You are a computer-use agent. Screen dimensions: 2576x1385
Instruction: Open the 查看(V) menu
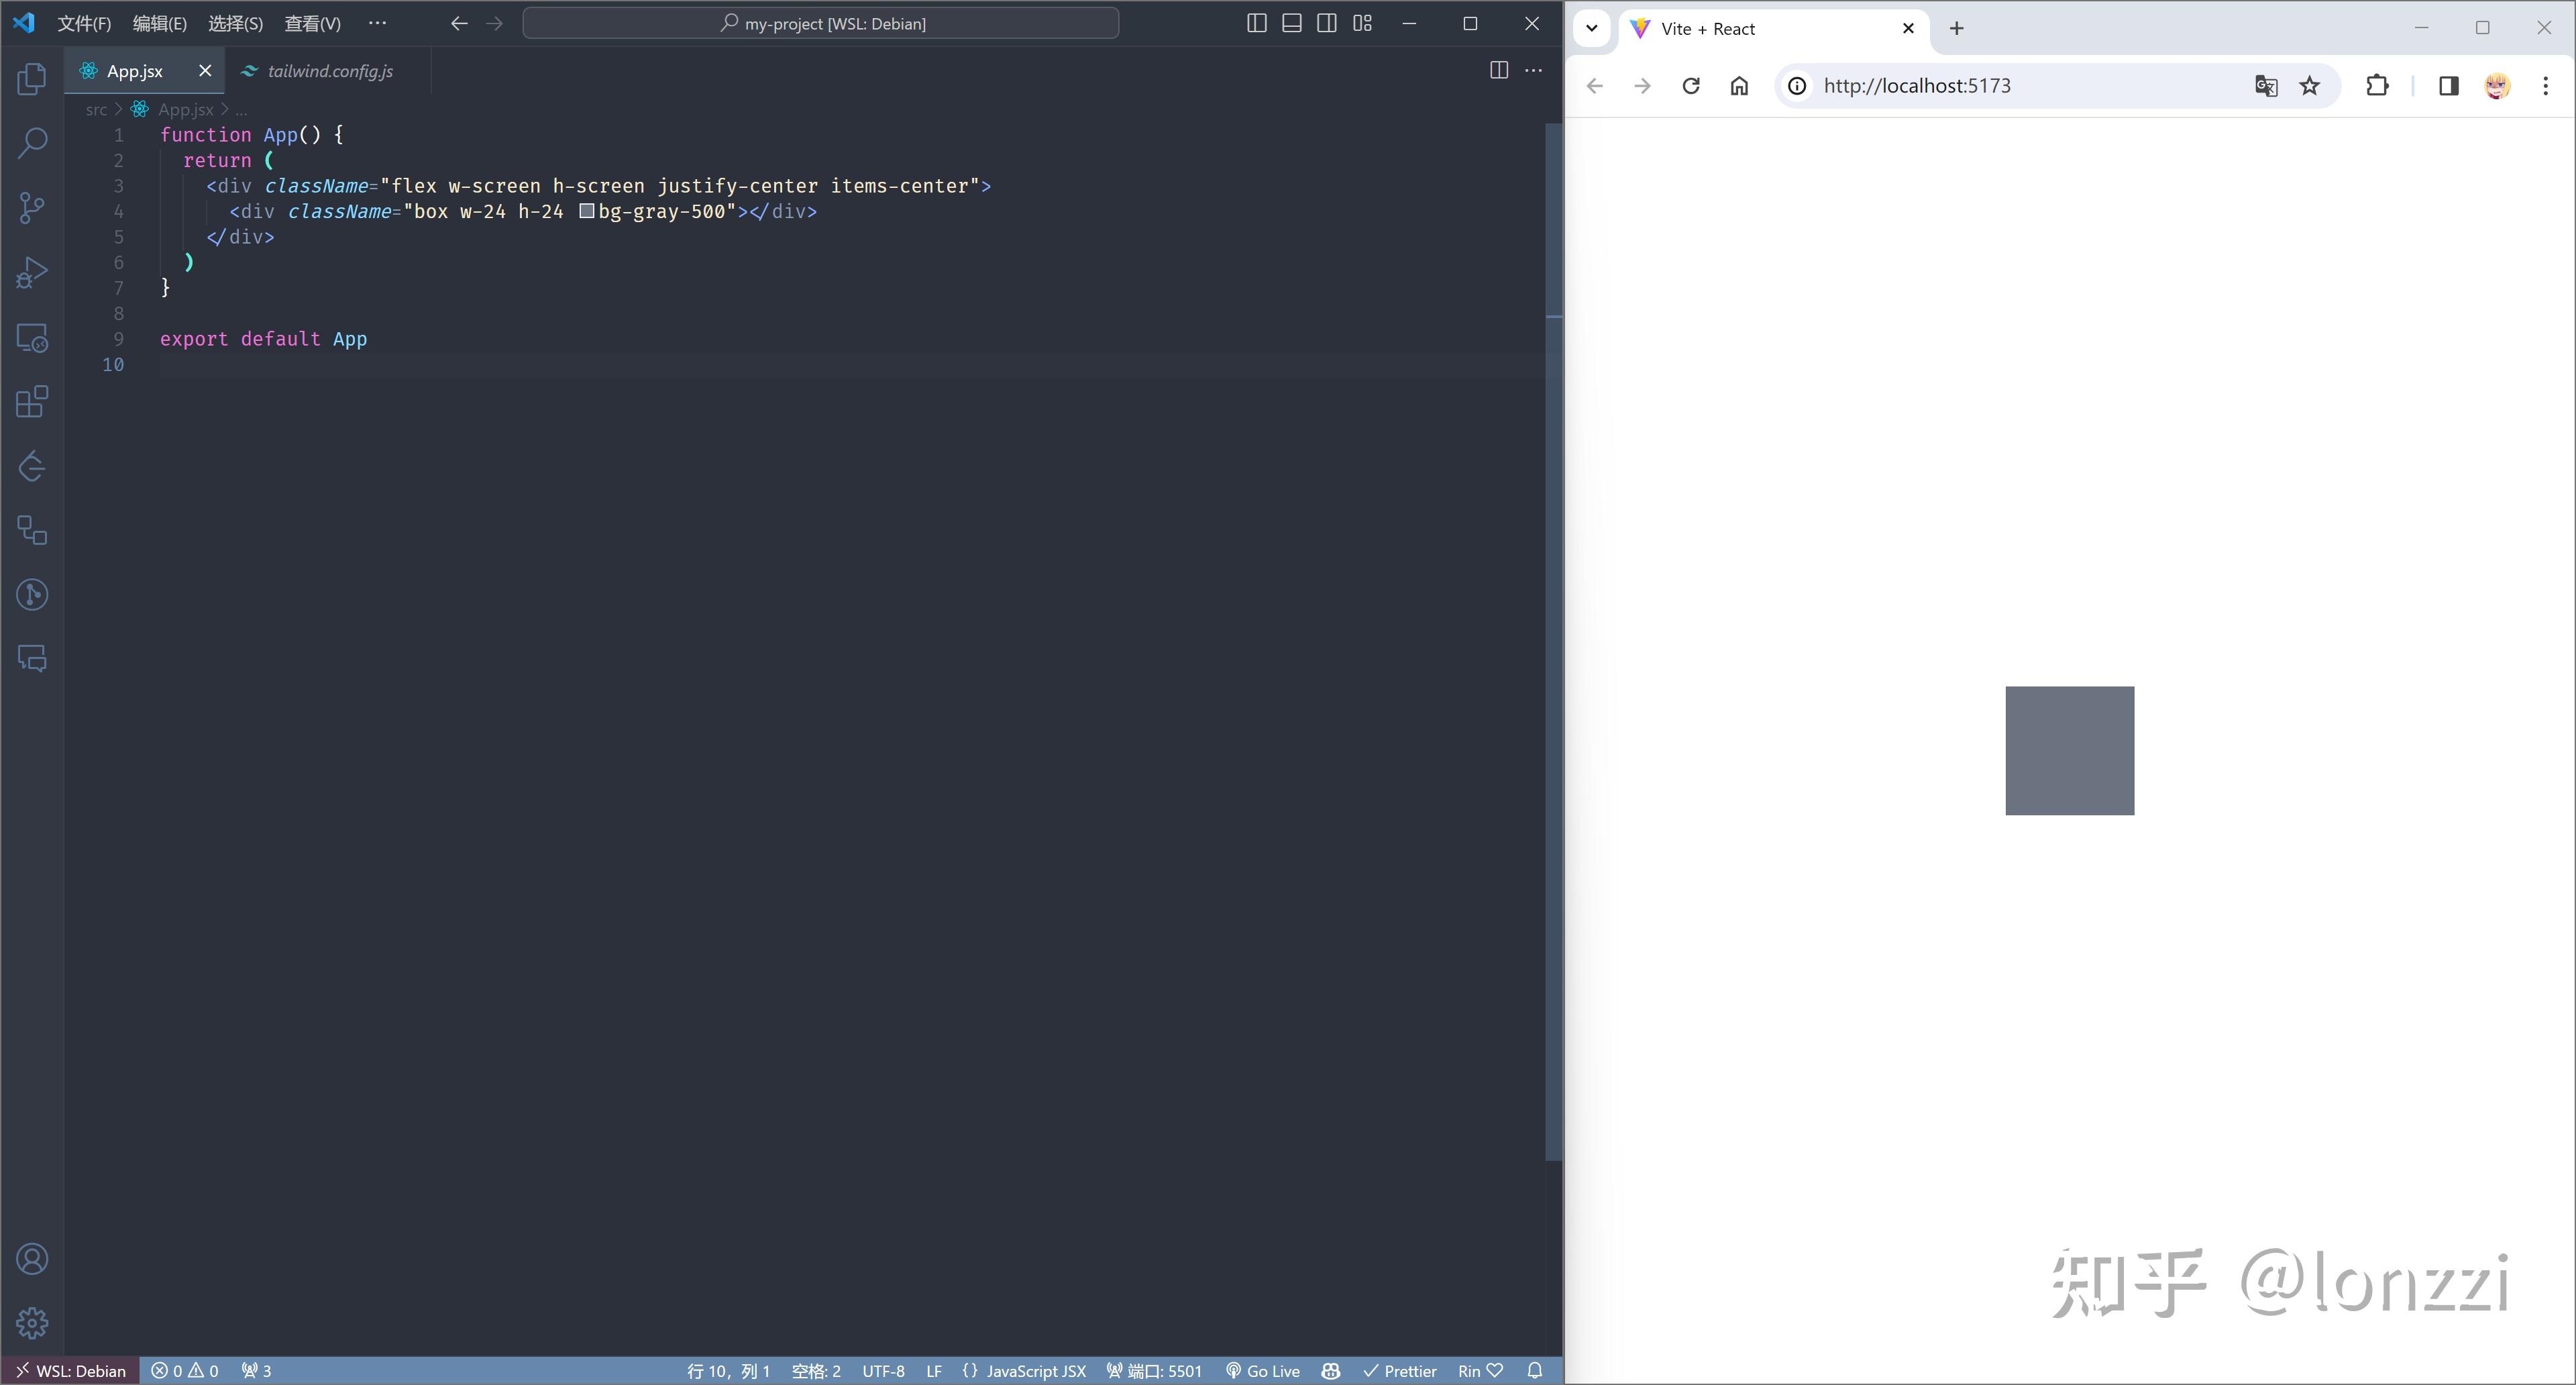312,23
